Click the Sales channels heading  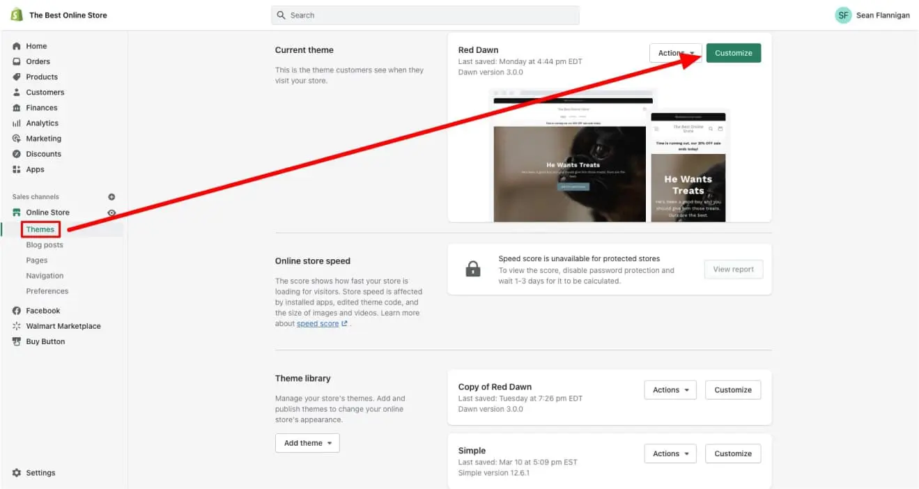(36, 197)
